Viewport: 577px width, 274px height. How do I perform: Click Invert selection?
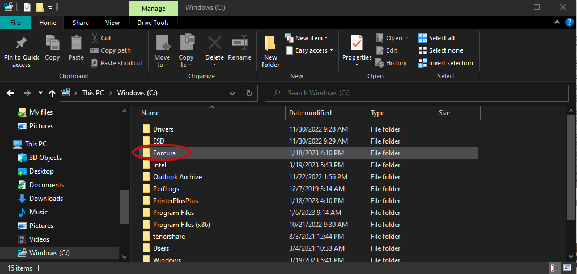pyautogui.click(x=446, y=63)
